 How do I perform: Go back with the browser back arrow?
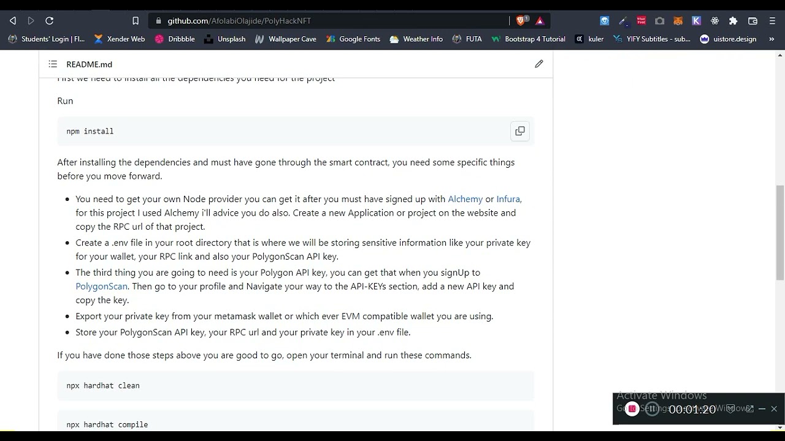click(12, 20)
